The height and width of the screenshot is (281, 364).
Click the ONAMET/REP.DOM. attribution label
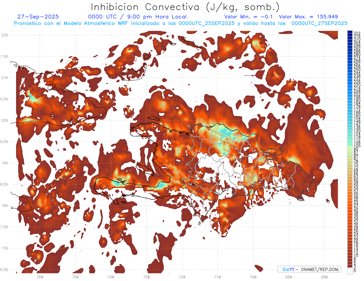319,269
